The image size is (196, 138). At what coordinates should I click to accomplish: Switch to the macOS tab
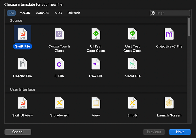click(25, 13)
